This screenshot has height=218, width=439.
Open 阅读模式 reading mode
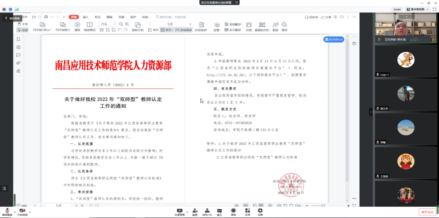89,25
